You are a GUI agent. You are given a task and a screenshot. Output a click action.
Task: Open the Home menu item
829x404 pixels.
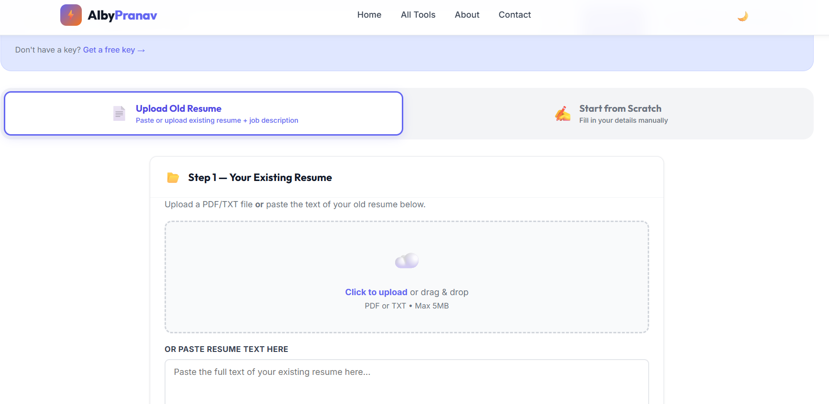[369, 15]
